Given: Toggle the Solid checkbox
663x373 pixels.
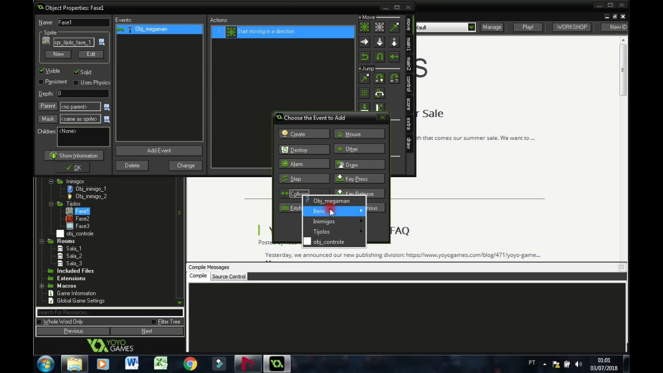Looking at the screenshot, I should 76,72.
